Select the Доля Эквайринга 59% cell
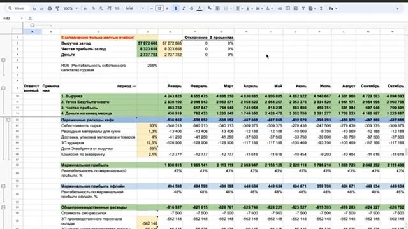 pos(147,148)
